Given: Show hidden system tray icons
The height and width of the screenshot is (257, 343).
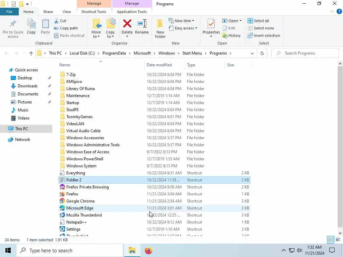Looking at the screenshot, I should (283, 250).
